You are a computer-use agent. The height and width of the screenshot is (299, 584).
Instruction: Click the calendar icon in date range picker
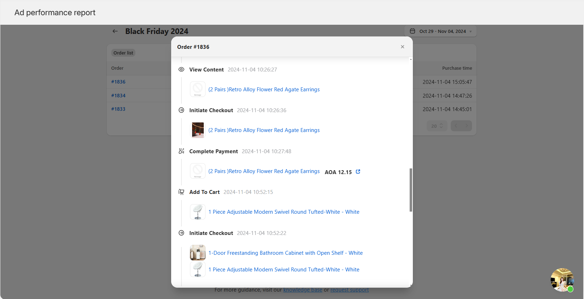point(412,31)
